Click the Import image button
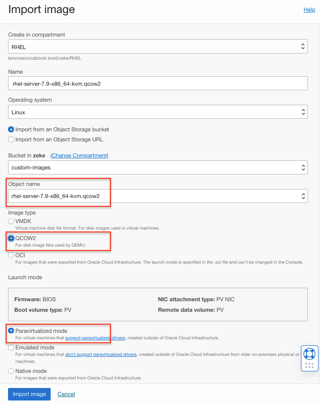Screen dimensions: 320x403 point(29,394)
